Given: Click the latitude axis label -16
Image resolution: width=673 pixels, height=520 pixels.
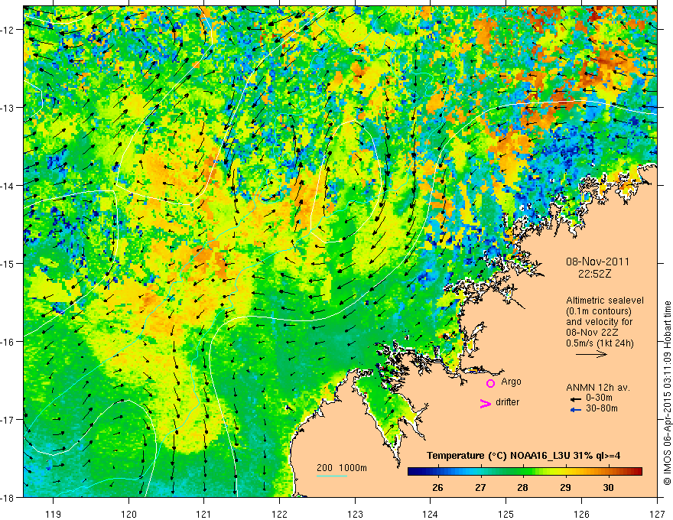Looking at the screenshot, I should coord(8,342).
